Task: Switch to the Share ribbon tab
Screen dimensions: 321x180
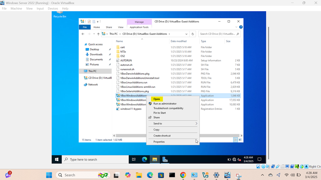Action: click(x=109, y=27)
